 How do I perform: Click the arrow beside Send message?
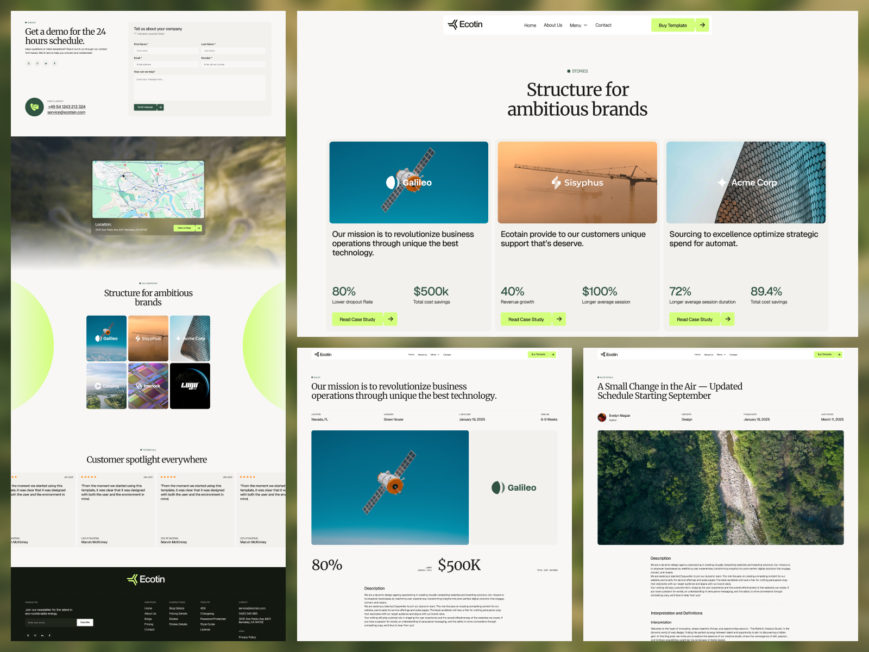click(x=160, y=107)
